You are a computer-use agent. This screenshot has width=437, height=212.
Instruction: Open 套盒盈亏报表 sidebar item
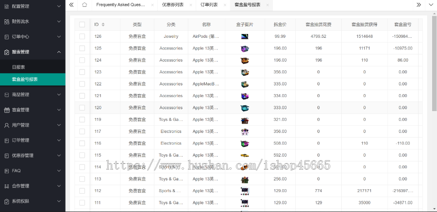(33, 80)
